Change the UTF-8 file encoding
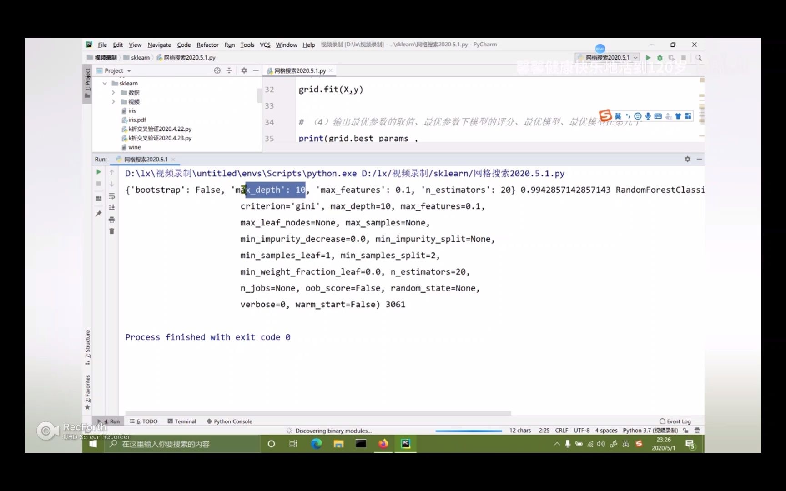The width and height of the screenshot is (786, 491). pos(581,431)
